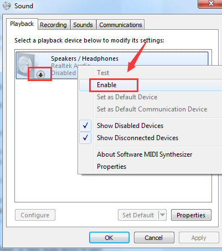Image resolution: width=222 pixels, height=251 pixels.
Task: Choose Enable from the context menu
Action: [107, 85]
